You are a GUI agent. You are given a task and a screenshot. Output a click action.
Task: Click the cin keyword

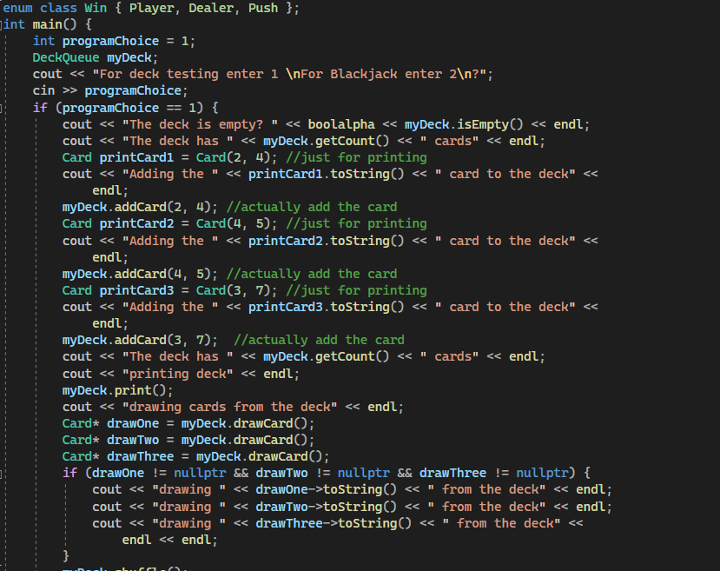tap(43, 90)
